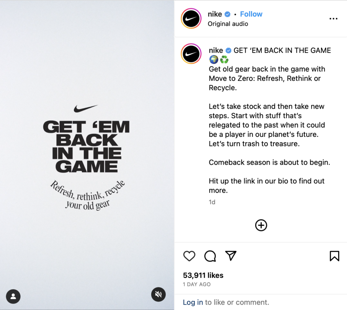The width and height of the screenshot is (347, 310).
Task: Open the three-dot more options menu
Action: click(x=333, y=19)
